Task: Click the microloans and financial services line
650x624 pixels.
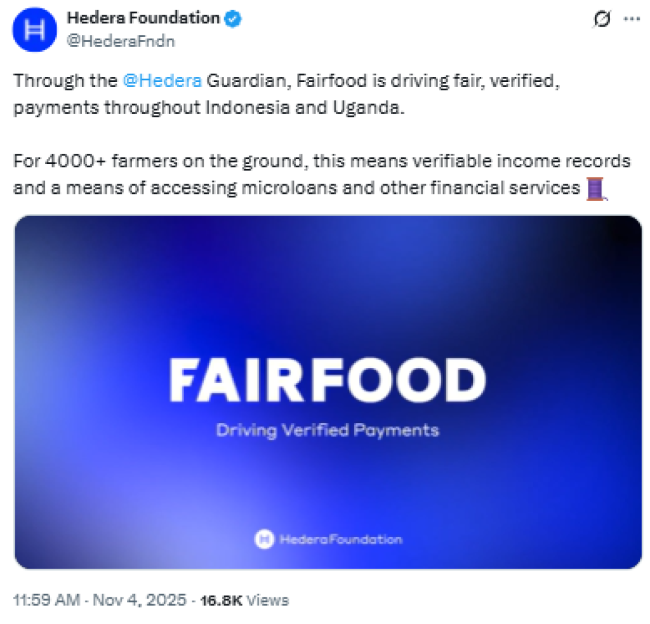Action: tap(297, 188)
